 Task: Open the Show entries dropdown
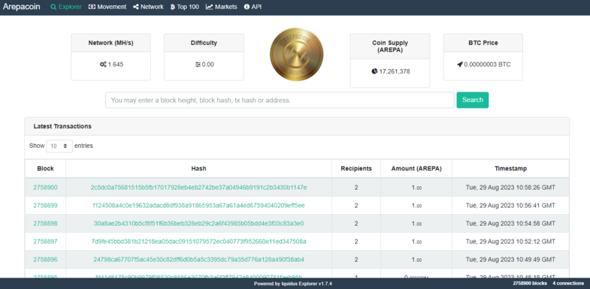pyautogui.click(x=59, y=146)
